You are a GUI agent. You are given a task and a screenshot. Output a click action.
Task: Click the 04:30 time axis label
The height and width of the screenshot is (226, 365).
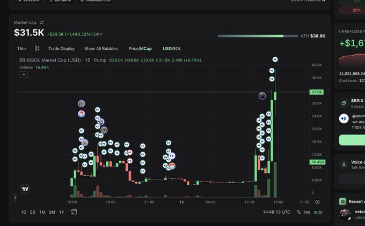point(210,202)
